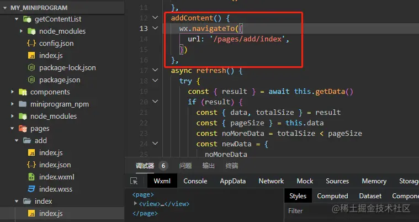This screenshot has width=419, height=222.
Task: Open package.json file
Action: pyautogui.click(x=60, y=80)
